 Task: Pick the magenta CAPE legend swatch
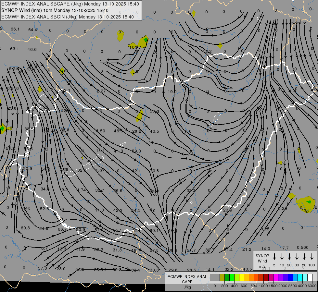point(276,277)
